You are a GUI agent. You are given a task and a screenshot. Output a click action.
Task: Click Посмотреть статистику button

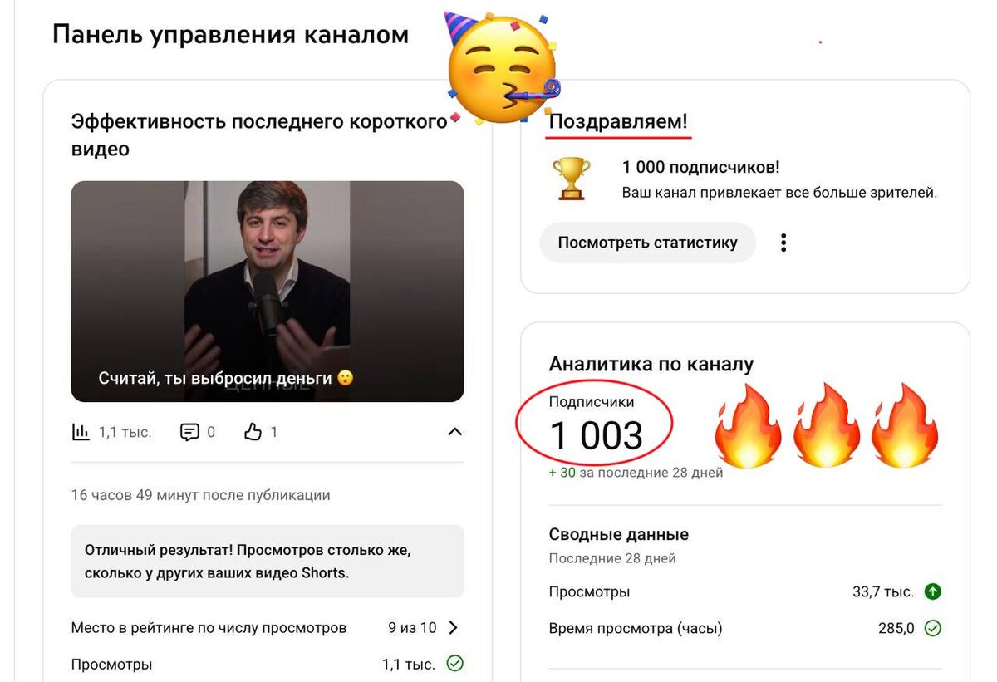click(648, 243)
